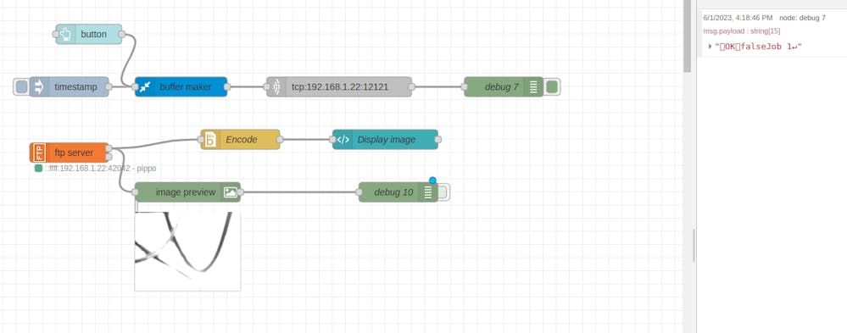Click the timestamp node arrow icon
Screen dimensions: 847x333
coord(40,87)
